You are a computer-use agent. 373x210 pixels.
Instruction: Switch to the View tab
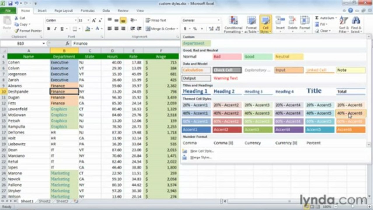click(140, 10)
